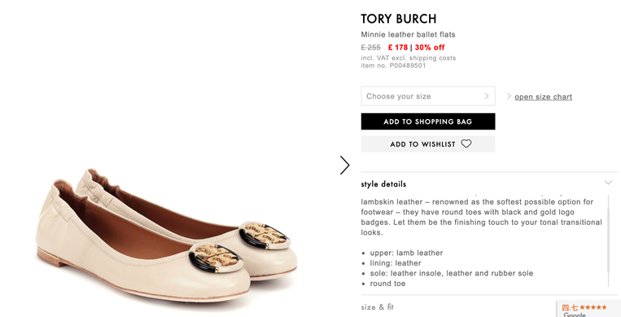Viewport: 621px width, 317px height.
Task: Open the size chart link
Action: pyautogui.click(x=543, y=97)
